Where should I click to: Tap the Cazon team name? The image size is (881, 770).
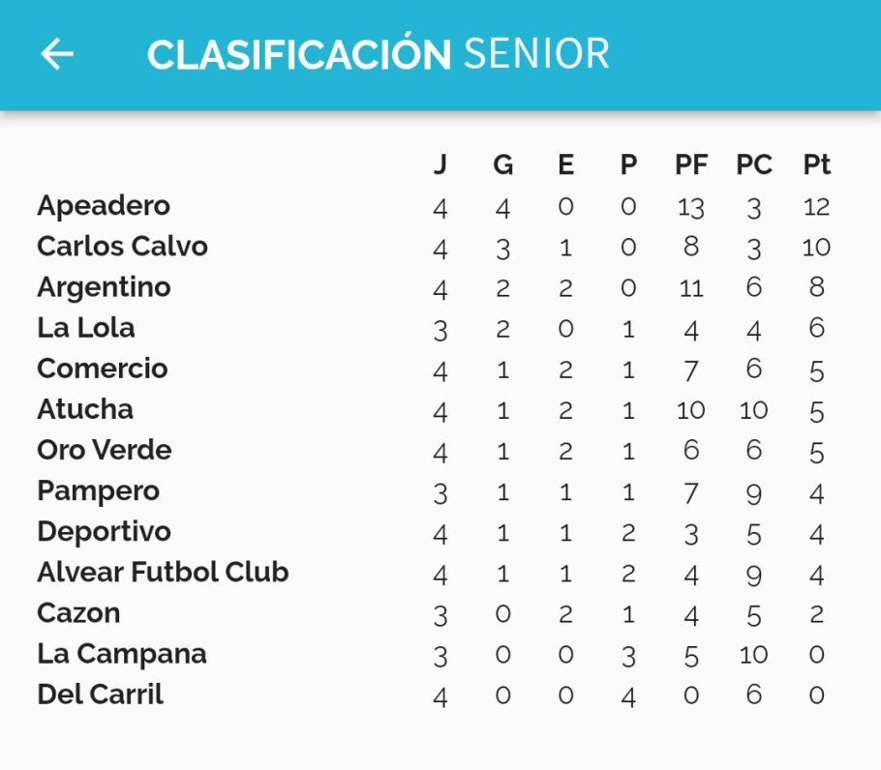[x=78, y=613]
